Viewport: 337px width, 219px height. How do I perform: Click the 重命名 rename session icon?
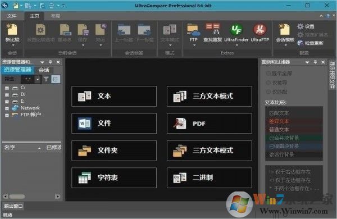pyautogui.click(x=65, y=30)
